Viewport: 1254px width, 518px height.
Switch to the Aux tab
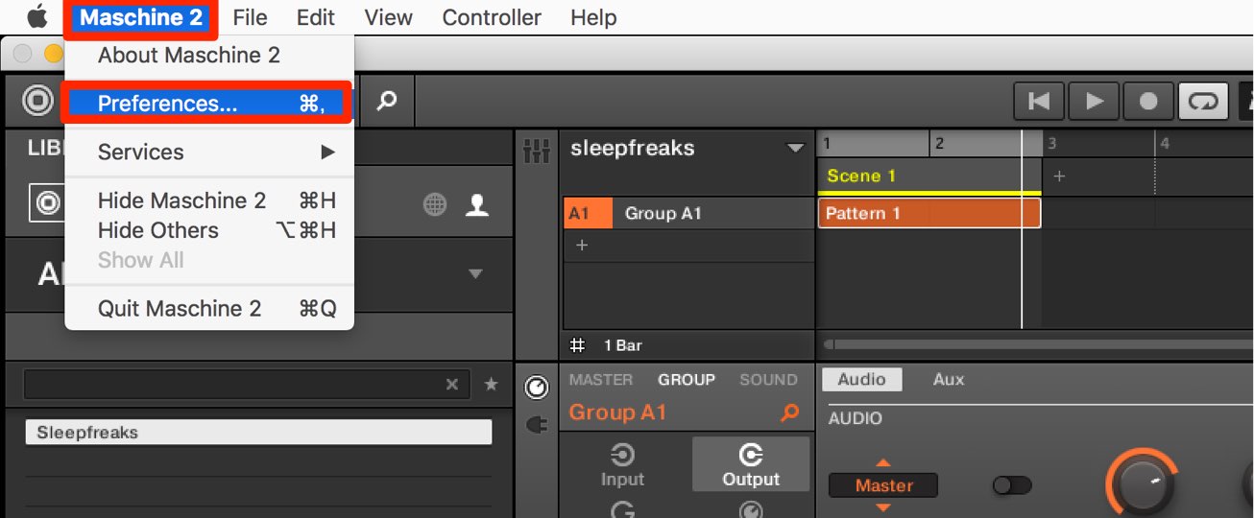click(948, 379)
